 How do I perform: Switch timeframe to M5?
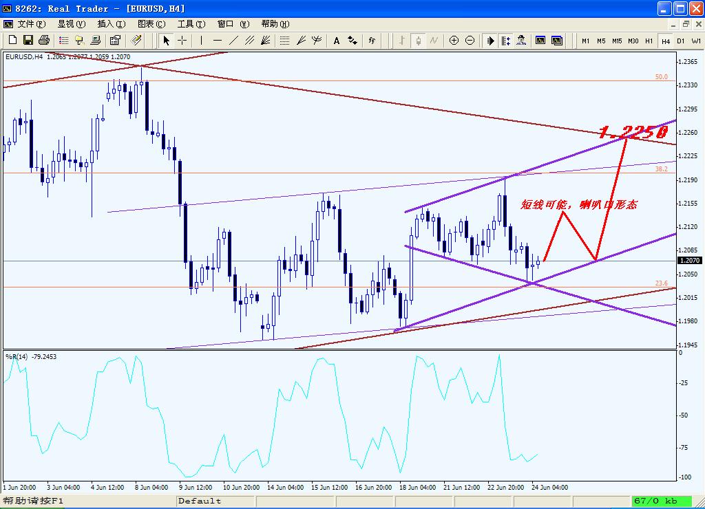601,41
